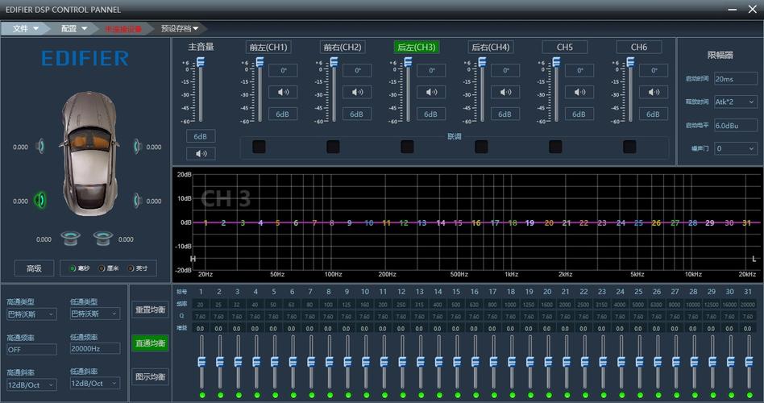The image size is (764, 403).
Task: Switch to the 后右(CH4) channel tab
Action: tap(491, 48)
